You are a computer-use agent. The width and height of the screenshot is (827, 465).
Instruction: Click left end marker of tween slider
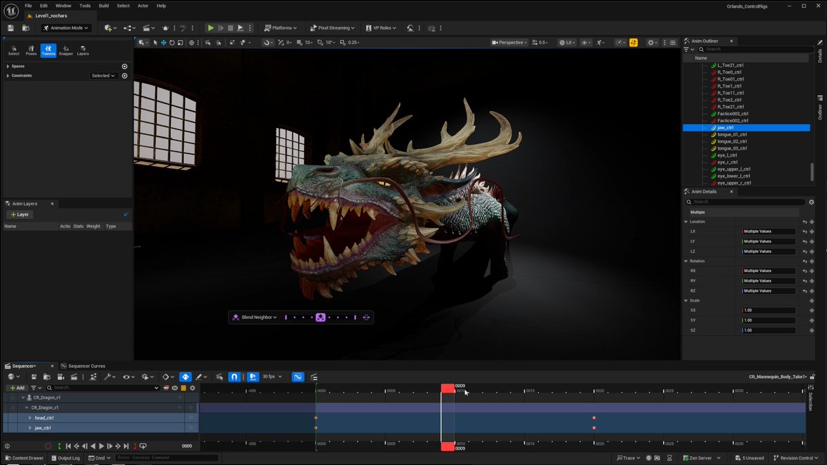point(285,318)
